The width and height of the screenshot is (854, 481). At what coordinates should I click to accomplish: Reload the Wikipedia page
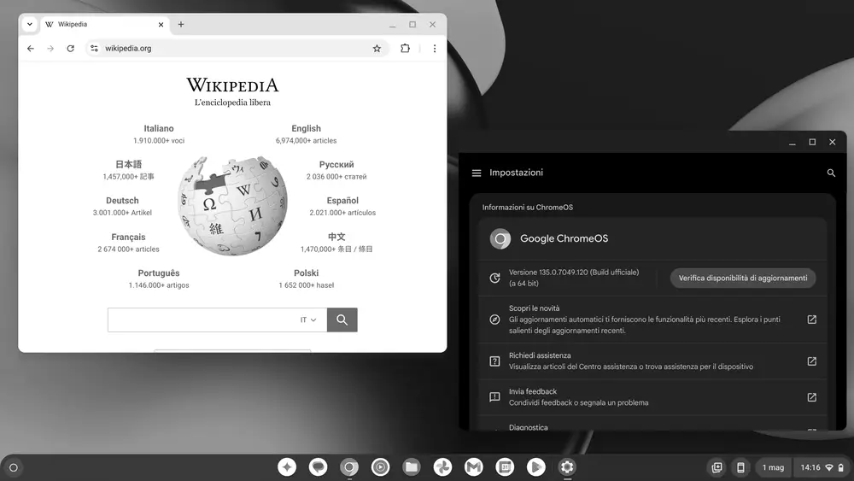(x=70, y=49)
